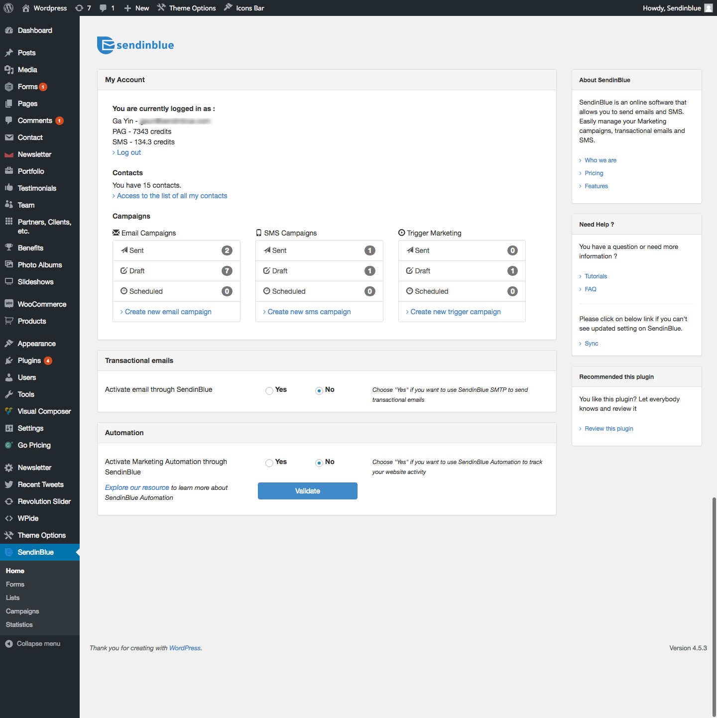
Task: Open the Draft row under SMS Campaigns
Action: (319, 271)
